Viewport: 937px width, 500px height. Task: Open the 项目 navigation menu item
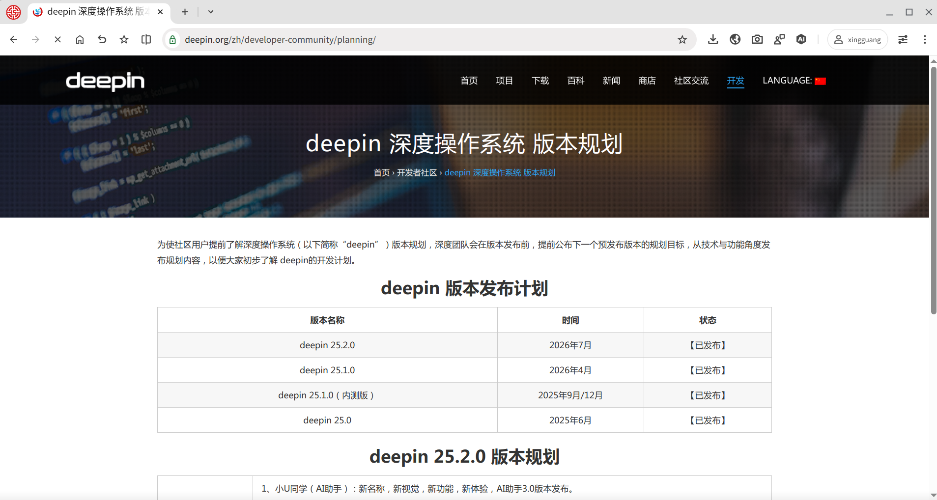[x=505, y=81]
